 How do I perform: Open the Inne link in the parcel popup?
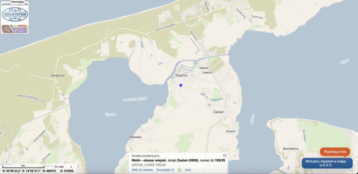tap(188, 170)
